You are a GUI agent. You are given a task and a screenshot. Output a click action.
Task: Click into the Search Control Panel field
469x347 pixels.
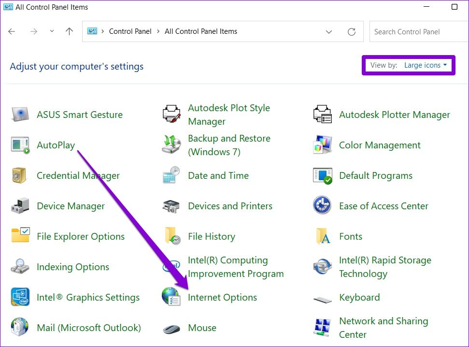(x=415, y=32)
